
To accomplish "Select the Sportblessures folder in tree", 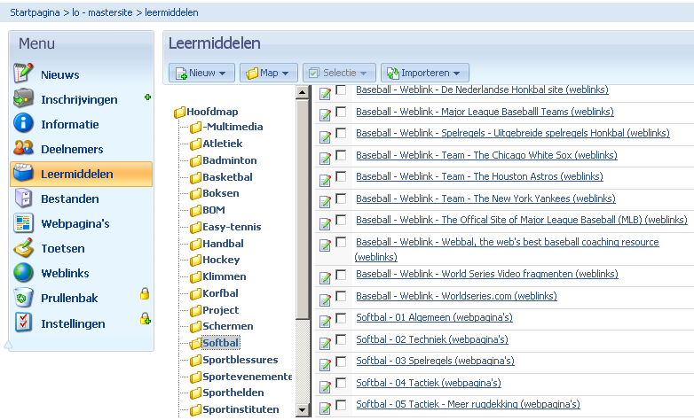I will tap(240, 360).
